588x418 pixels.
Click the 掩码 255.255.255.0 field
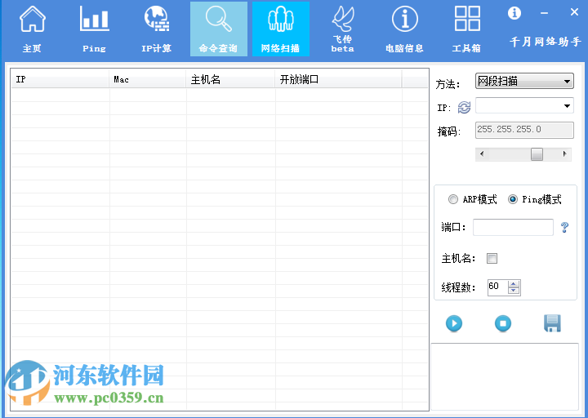click(524, 130)
